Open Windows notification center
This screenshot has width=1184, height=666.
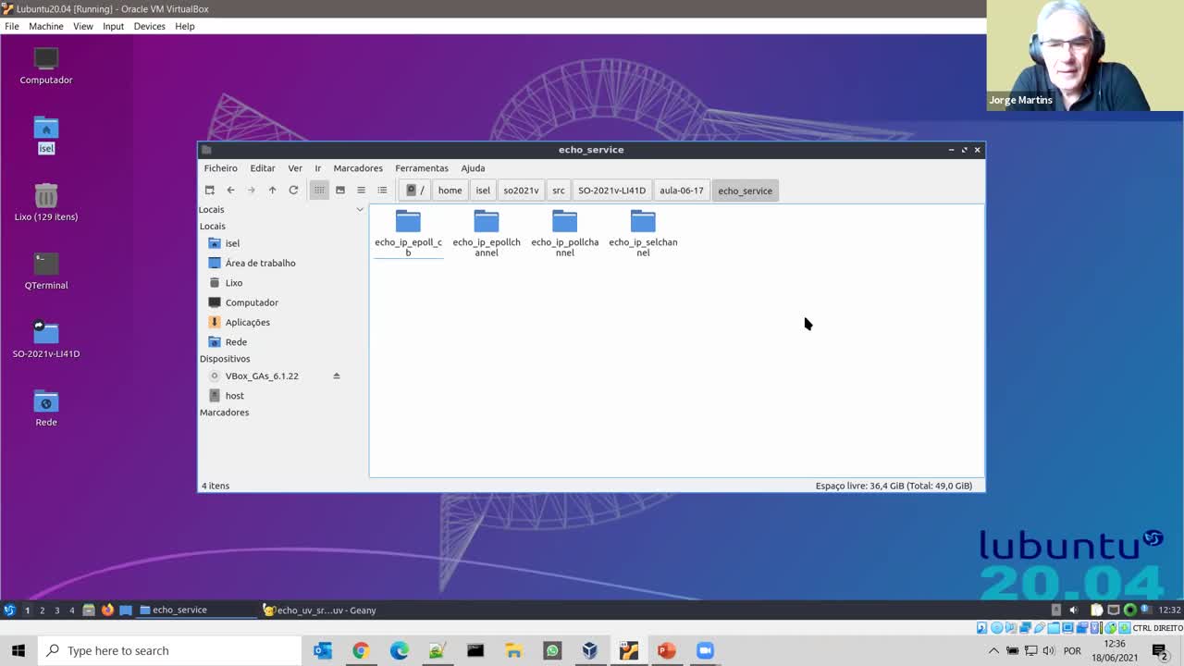pyautogui.click(x=1159, y=650)
